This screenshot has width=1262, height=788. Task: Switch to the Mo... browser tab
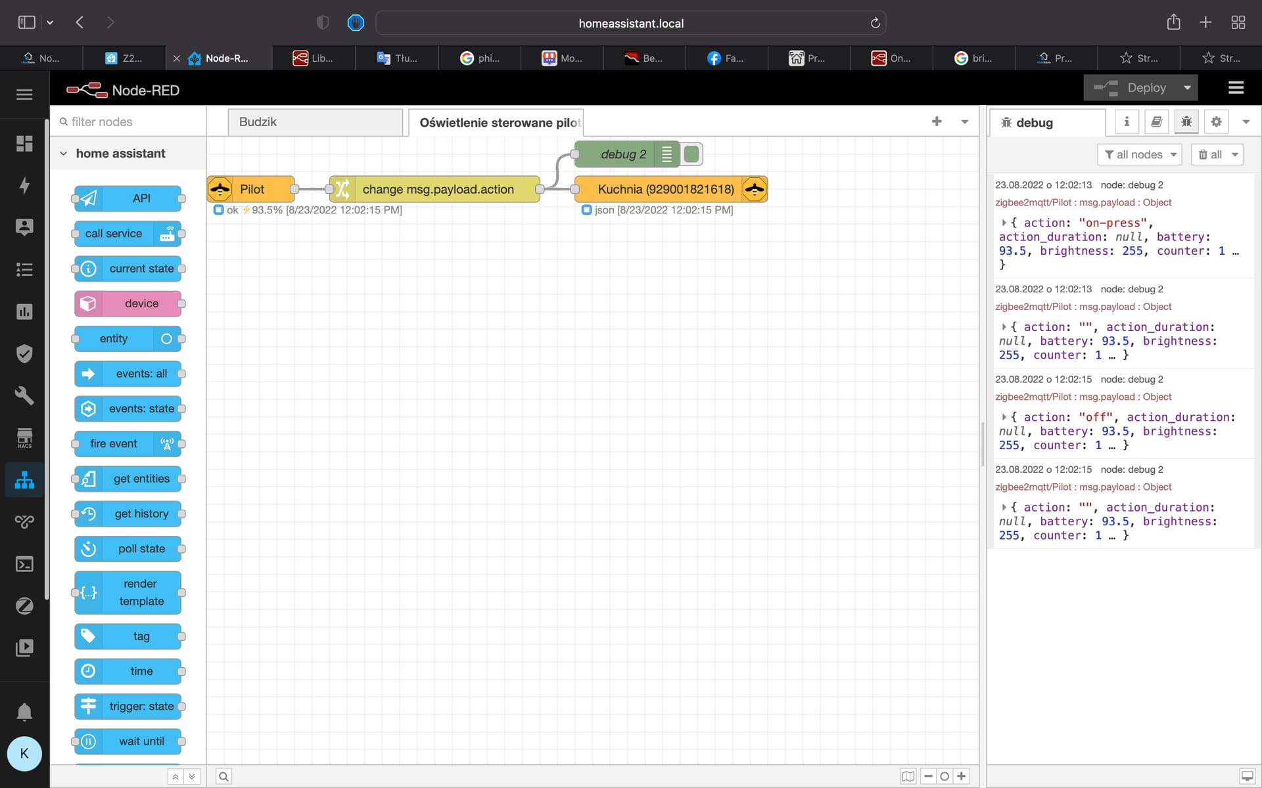[x=561, y=58]
